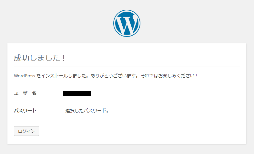254x154 pixels.
Task: Click the 成功しました！ heading
Action: click(40, 58)
